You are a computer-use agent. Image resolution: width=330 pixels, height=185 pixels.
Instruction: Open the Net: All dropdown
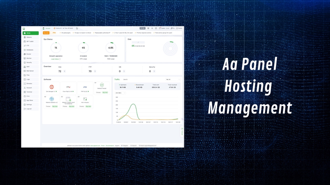pos(173,79)
